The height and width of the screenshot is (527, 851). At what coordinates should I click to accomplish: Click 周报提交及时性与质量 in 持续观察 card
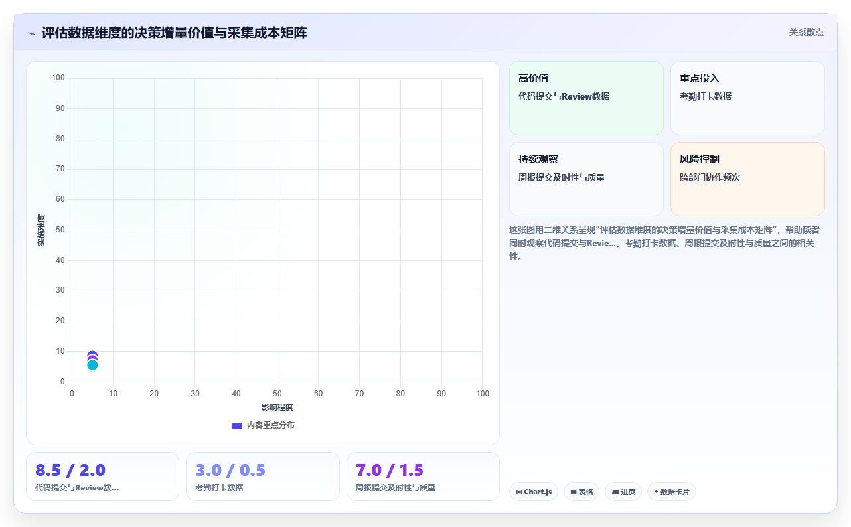562,177
